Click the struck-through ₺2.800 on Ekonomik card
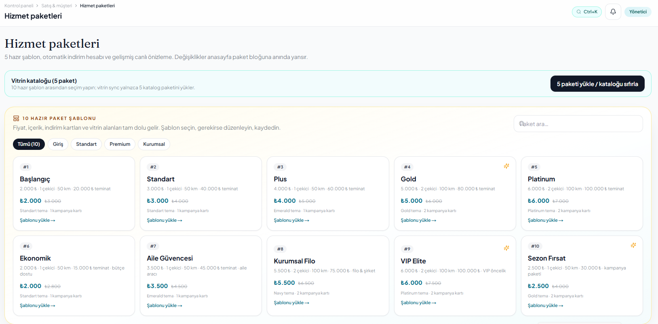Screen dimensions: 658x324 click(53, 286)
